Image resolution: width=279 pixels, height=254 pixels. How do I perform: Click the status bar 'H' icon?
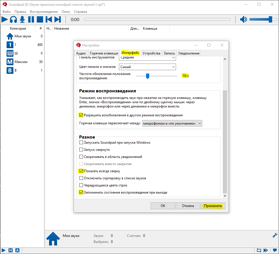point(11,250)
